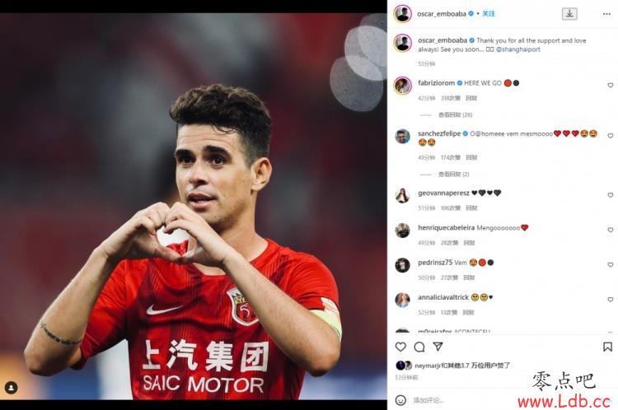Click the download icon in the header
This screenshot has width=618, height=410.
point(569,14)
